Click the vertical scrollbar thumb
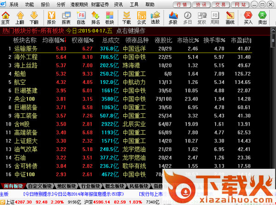Image resolution: width=276 pixels, height=205 pixels. (273, 40)
